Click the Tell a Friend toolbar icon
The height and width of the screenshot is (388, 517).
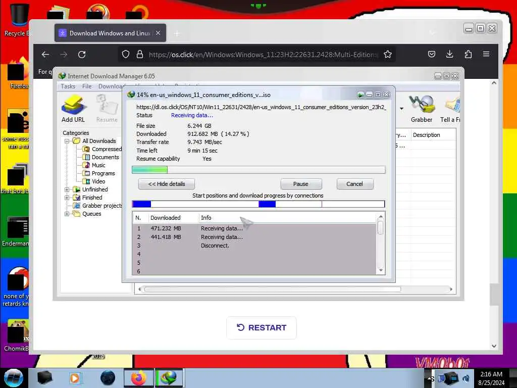tap(451, 109)
